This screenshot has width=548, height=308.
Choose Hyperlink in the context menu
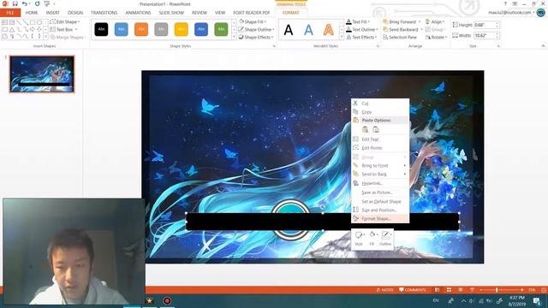tap(380, 183)
